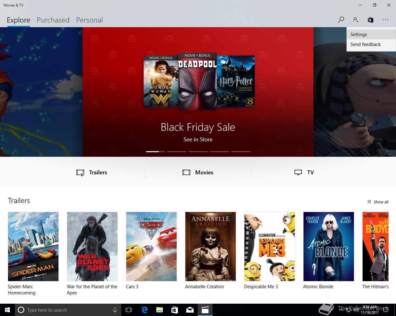Open Black Friday Sale banner title

[198, 127]
